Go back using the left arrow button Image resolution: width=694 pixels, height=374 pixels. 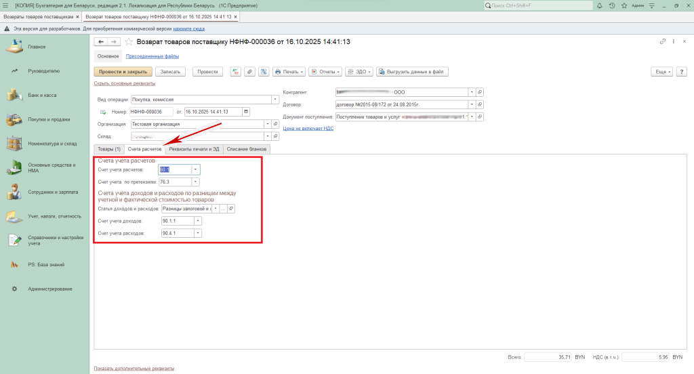(x=102, y=42)
